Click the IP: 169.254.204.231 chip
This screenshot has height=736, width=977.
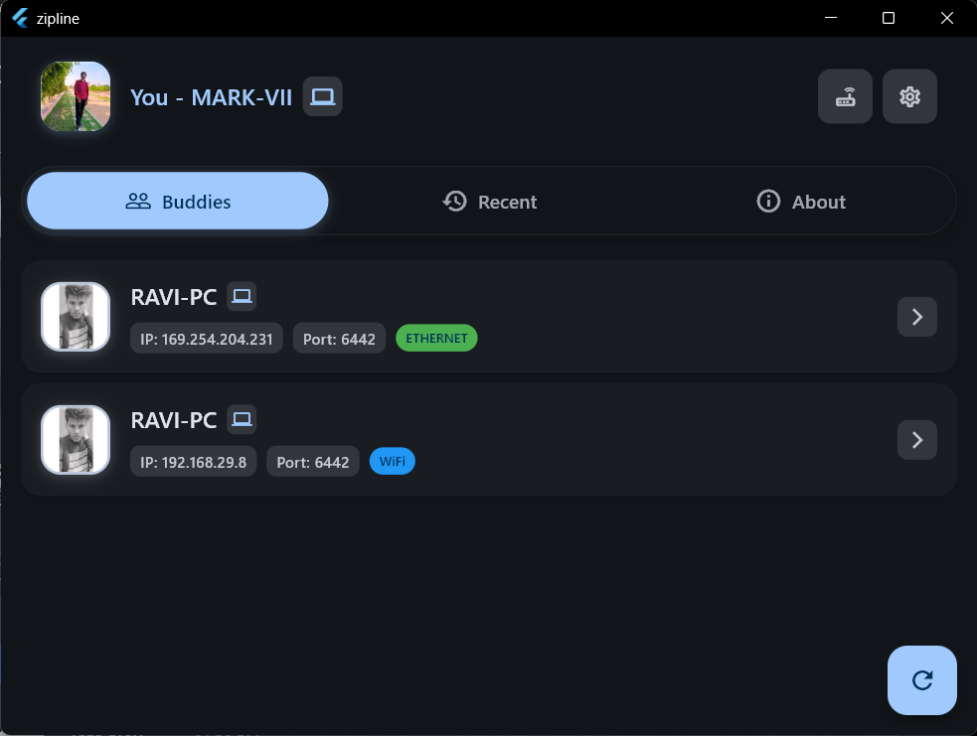(207, 339)
